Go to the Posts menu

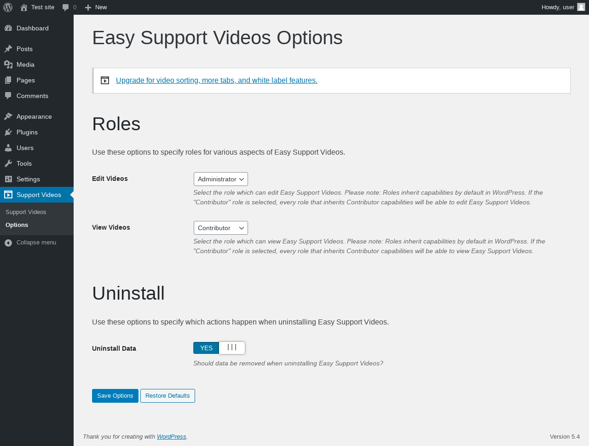(24, 49)
